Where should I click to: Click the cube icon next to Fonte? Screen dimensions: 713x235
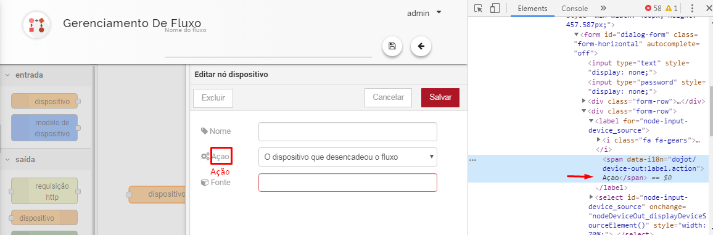(x=204, y=182)
